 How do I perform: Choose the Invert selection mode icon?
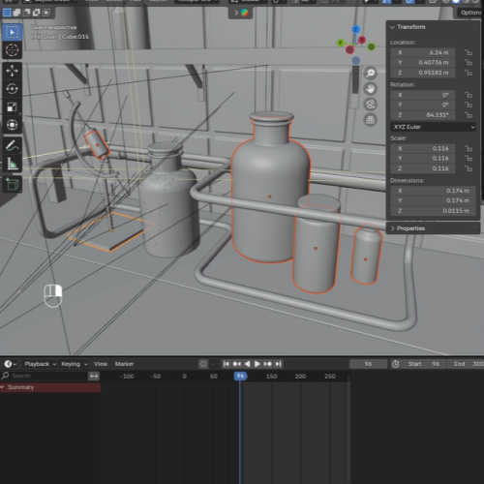[x=37, y=13]
